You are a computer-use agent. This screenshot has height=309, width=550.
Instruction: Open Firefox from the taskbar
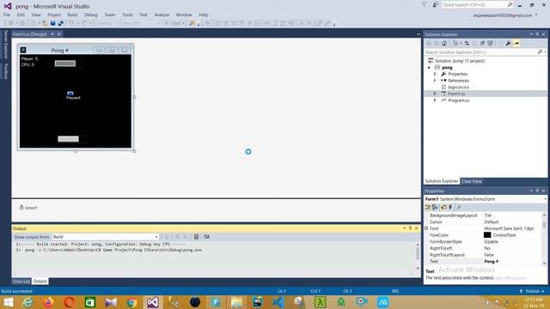48,302
